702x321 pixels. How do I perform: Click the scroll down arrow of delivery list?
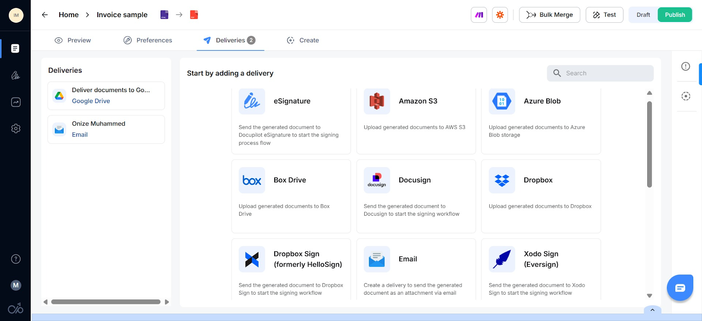[649, 296]
